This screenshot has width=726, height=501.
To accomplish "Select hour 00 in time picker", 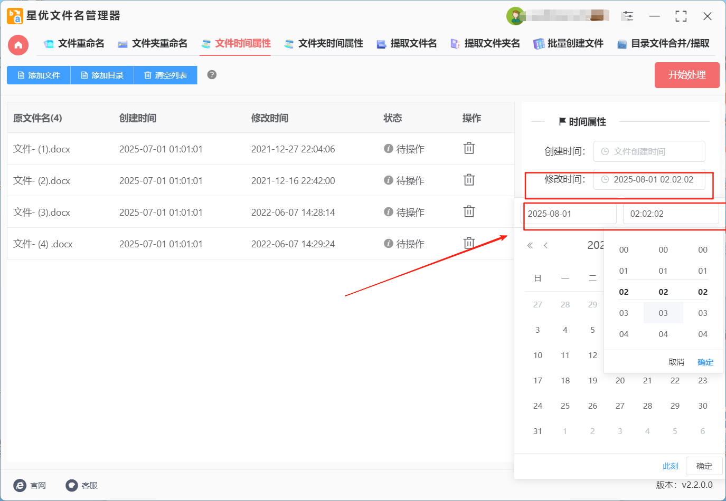I will point(624,250).
